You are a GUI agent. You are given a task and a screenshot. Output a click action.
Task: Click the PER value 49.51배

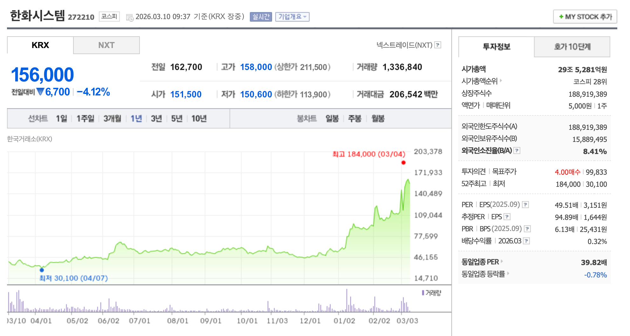(x=566, y=205)
